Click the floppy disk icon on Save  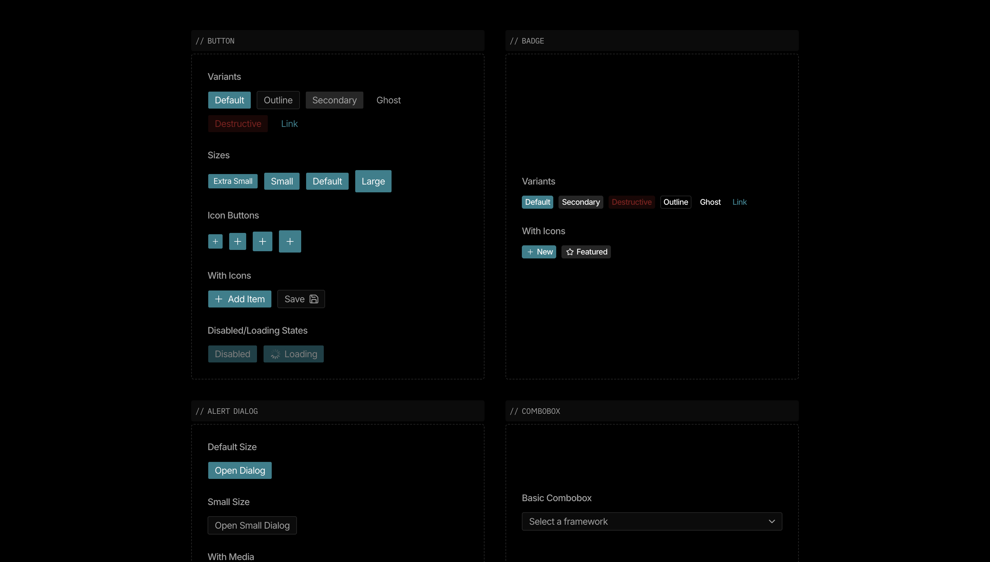[314, 299]
